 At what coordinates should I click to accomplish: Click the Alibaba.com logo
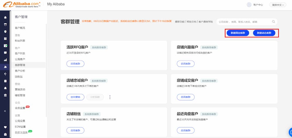click(22, 4)
